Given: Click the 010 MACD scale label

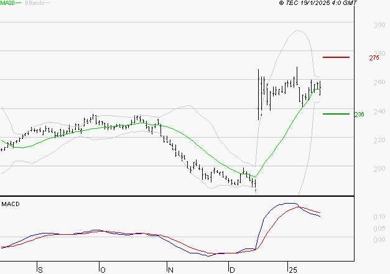Looking at the screenshot, I should pyautogui.click(x=379, y=217).
